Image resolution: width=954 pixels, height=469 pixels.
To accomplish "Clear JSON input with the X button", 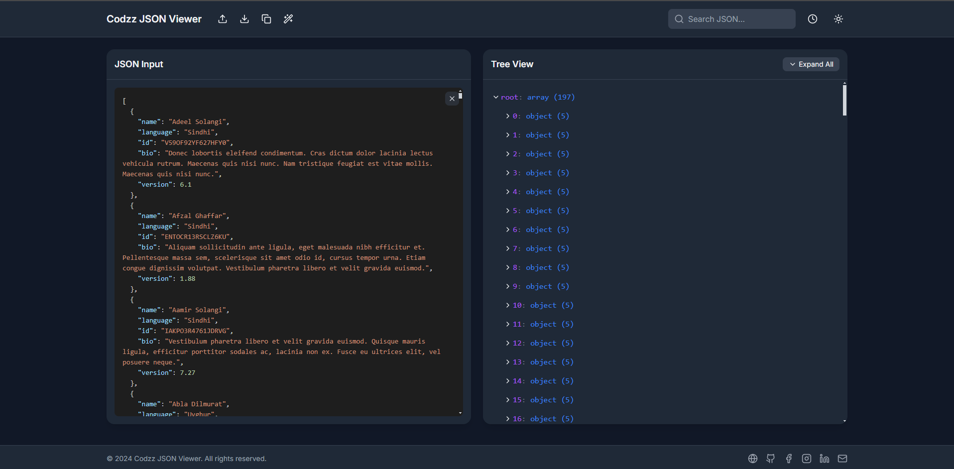I will 452,99.
